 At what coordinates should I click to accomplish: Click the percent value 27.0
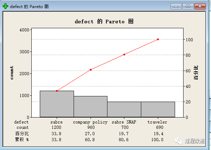(90, 133)
